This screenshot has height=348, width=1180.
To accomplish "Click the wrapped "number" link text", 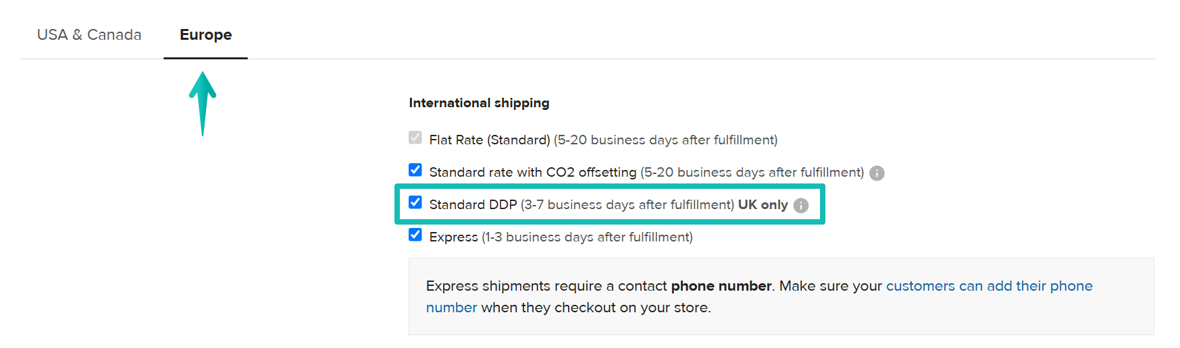I will [451, 308].
